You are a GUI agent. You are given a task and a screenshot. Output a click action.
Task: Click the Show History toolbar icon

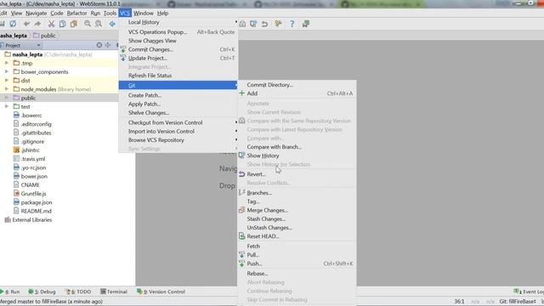pos(253,24)
